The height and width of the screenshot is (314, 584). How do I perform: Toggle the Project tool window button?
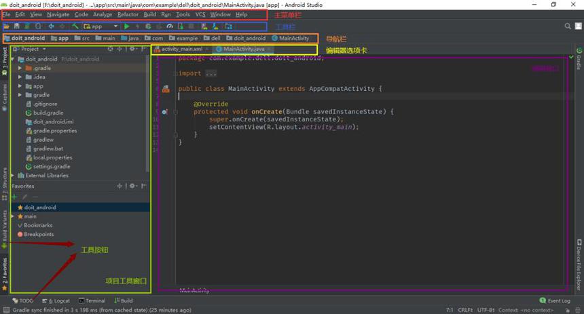(5, 61)
